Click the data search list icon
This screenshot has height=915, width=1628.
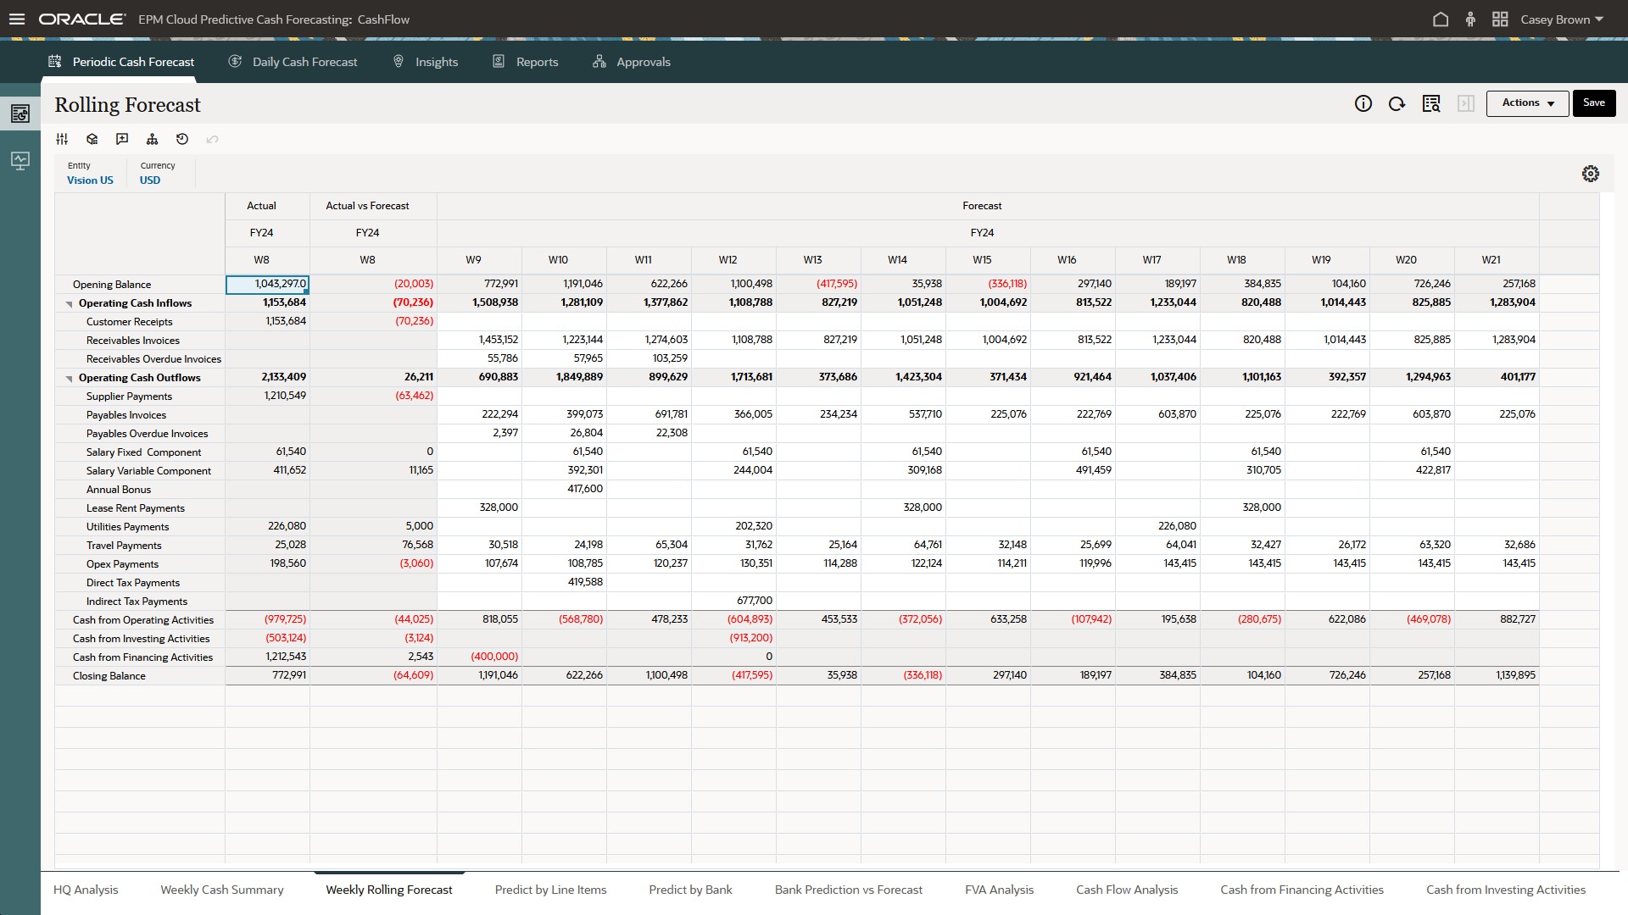point(1431,103)
